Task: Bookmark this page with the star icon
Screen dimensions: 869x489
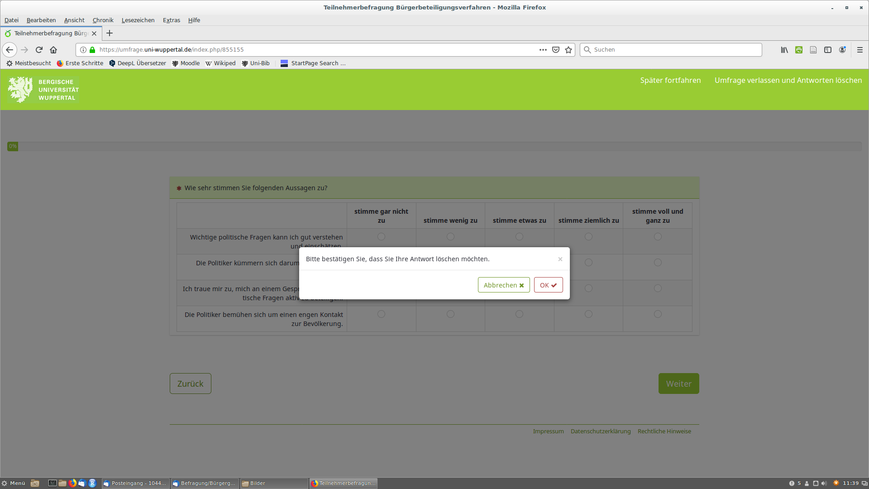Action: (568, 50)
